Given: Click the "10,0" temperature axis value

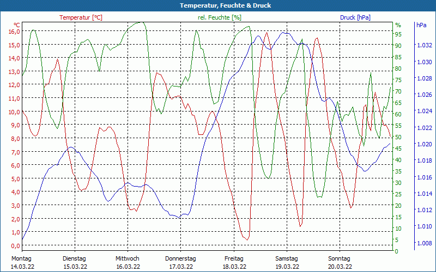Looking at the screenshot, I should tap(14, 112).
